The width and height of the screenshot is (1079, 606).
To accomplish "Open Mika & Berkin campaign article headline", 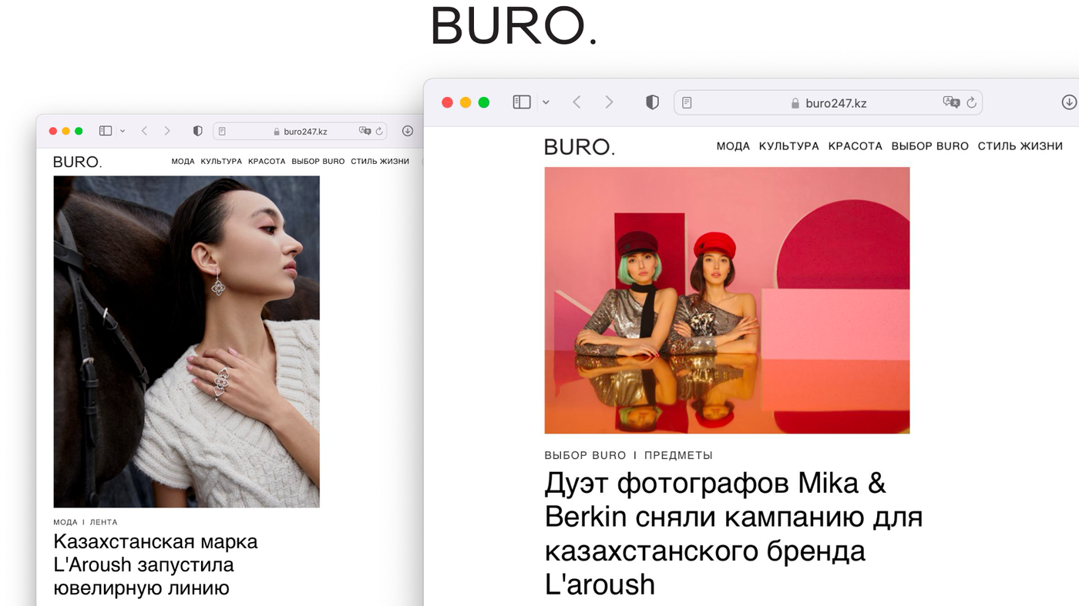I will pos(733,534).
